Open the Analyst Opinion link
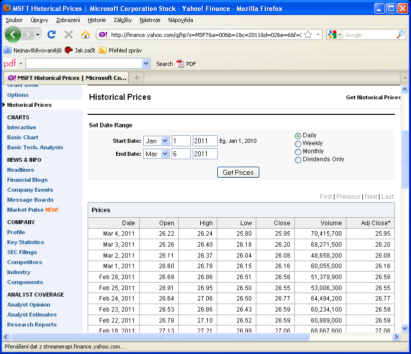Screen dimensions: 411x354 (x=29, y=305)
